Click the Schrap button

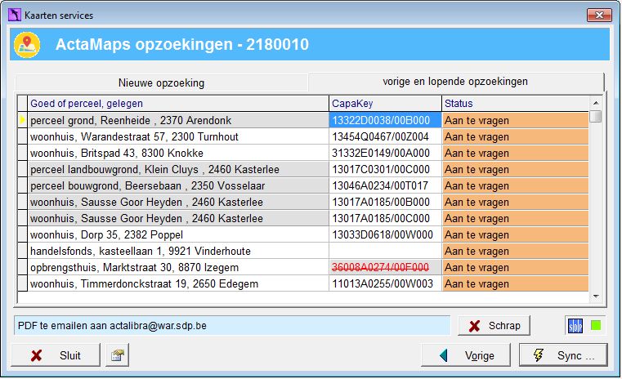[494, 326]
